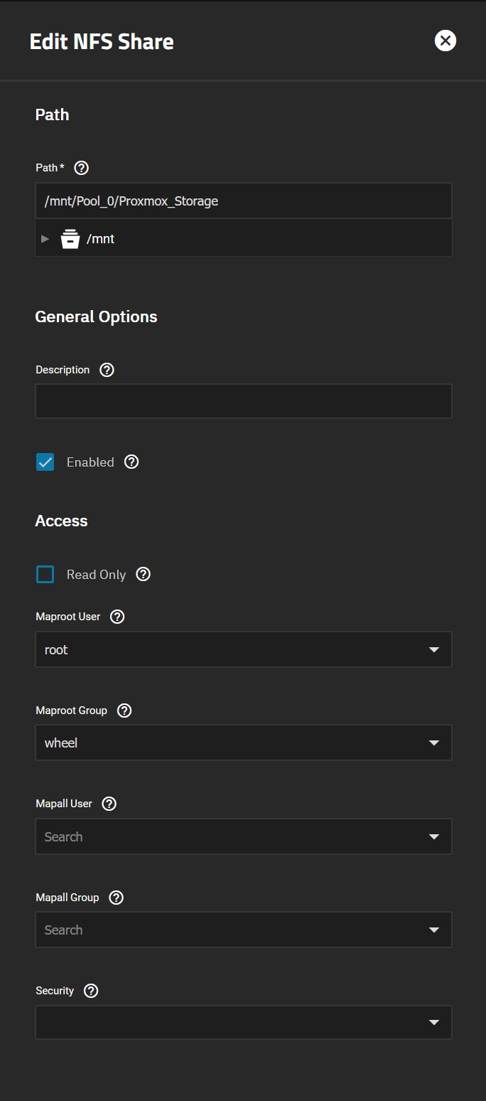The height and width of the screenshot is (1101, 486).
Task: Tick the Read Only checkbox
Action: point(45,575)
